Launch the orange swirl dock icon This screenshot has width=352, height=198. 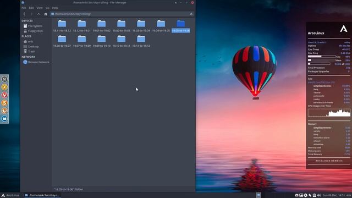click(4, 111)
